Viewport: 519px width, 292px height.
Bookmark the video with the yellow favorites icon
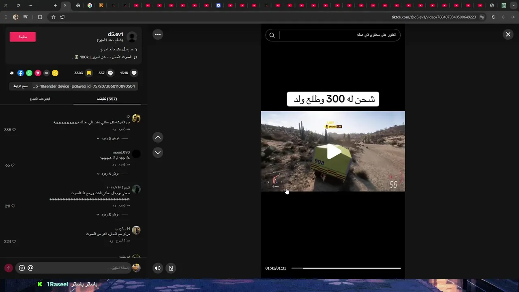tap(89, 73)
